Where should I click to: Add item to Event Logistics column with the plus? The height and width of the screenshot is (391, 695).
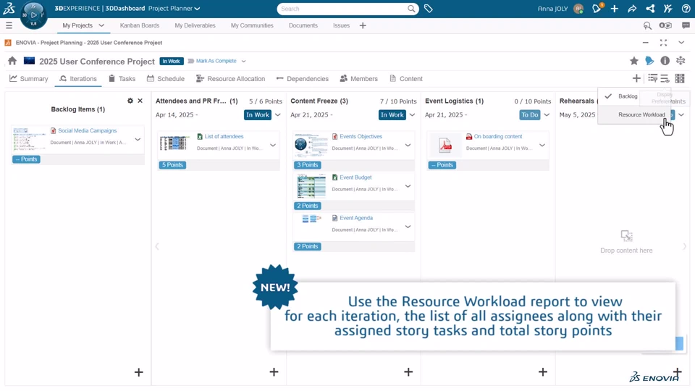pos(543,372)
